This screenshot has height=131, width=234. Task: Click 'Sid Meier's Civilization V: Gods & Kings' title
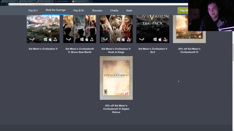click(x=116, y=51)
